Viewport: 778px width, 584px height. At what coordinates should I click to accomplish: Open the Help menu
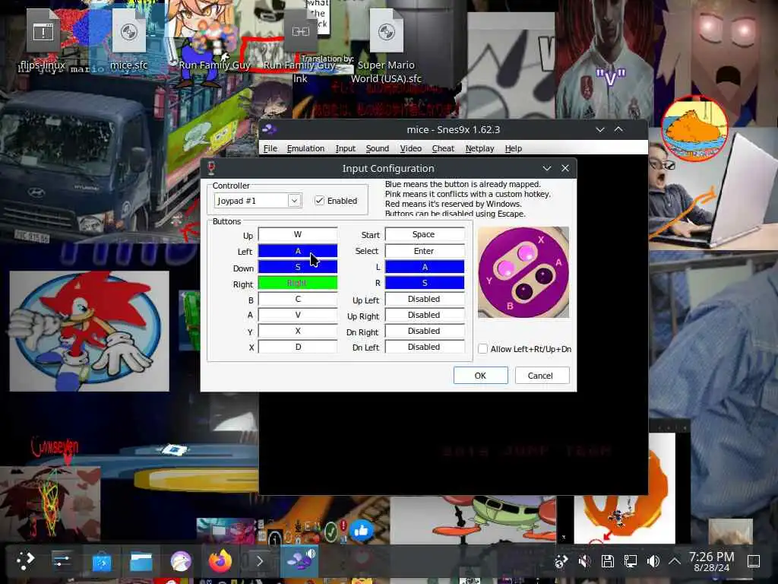pos(513,148)
